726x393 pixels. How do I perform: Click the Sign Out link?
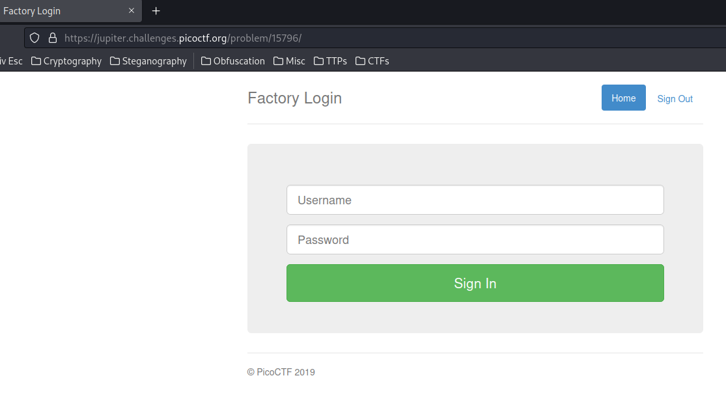coord(675,99)
